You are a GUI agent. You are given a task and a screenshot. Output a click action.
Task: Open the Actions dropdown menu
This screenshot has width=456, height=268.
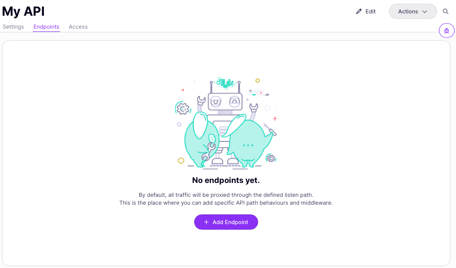pos(413,11)
